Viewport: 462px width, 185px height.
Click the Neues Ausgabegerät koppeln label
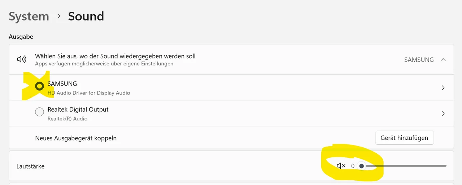(76, 138)
